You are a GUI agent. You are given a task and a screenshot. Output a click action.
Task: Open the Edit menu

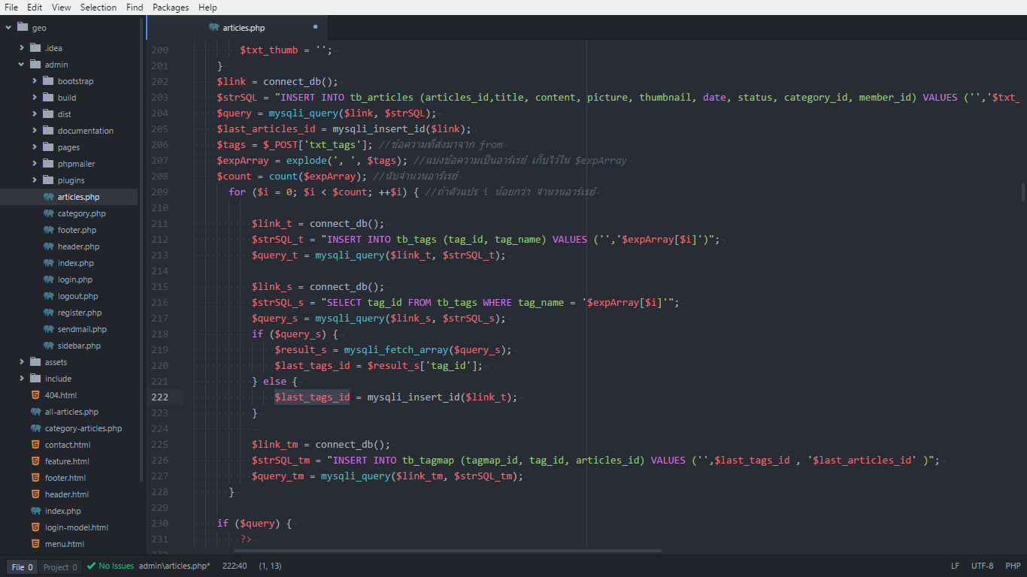[35, 8]
